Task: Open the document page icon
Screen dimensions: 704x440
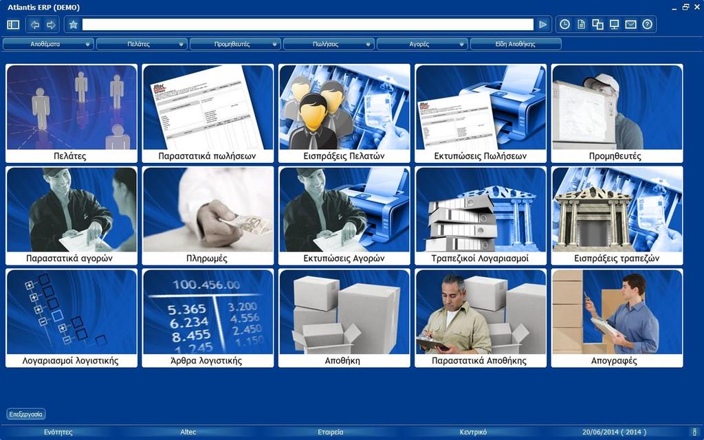Action: [582, 25]
